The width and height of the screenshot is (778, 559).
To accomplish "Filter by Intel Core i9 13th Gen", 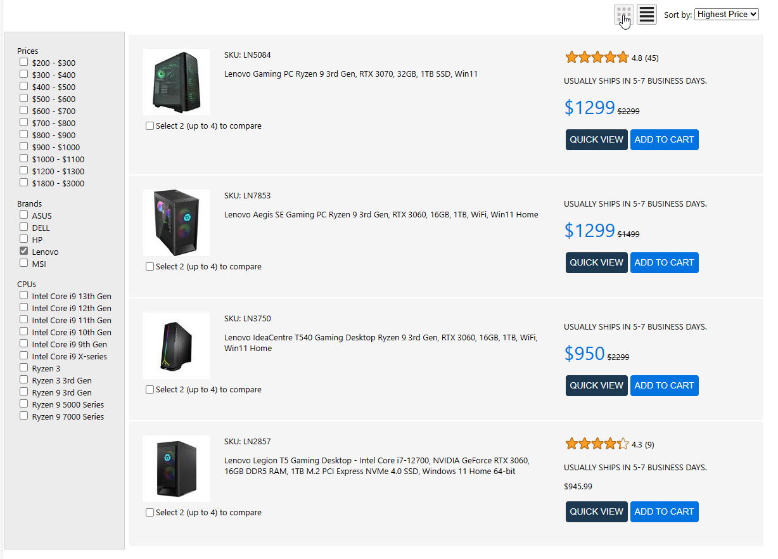I will (x=24, y=296).
